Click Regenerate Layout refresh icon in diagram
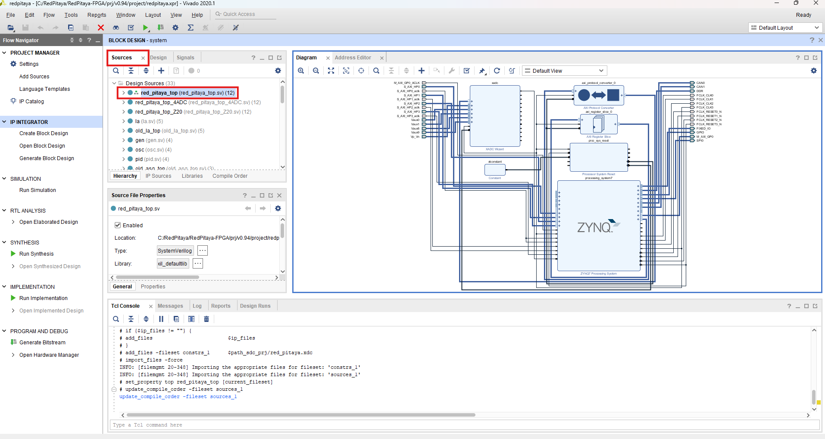This screenshot has width=825, height=439. pyautogui.click(x=497, y=71)
